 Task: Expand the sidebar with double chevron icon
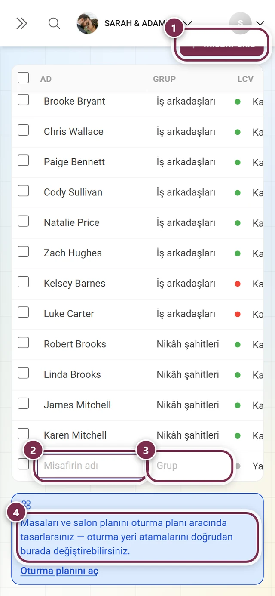(x=21, y=23)
